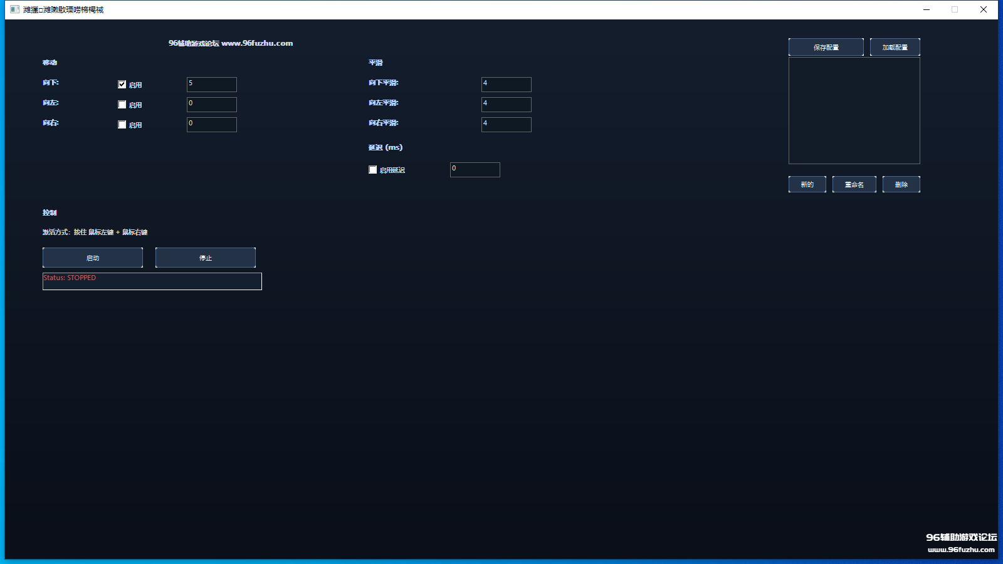Viewport: 1003px width, 564px height.
Task: Enable the 向右 启用 checkbox
Action: (122, 125)
